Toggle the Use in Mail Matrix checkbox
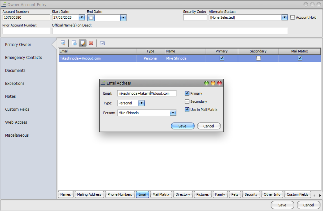Screen dimensions: 323x211 click(x=187, y=110)
